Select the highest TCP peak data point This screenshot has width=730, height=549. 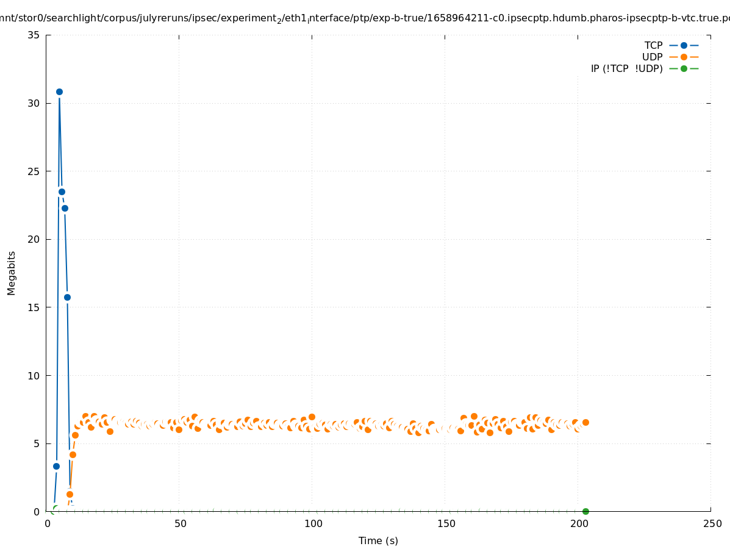pos(59,91)
